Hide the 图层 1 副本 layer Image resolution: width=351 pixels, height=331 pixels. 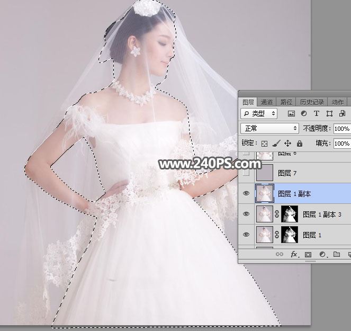coord(246,194)
